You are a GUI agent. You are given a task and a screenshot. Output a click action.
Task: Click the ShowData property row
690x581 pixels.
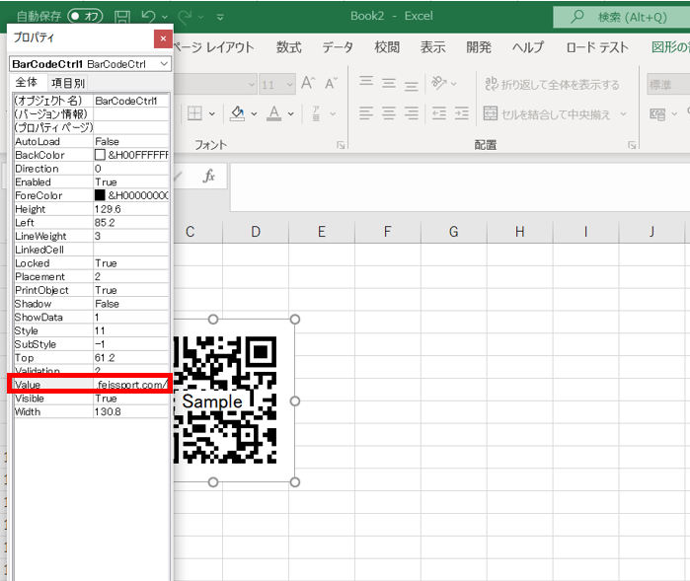(91, 317)
